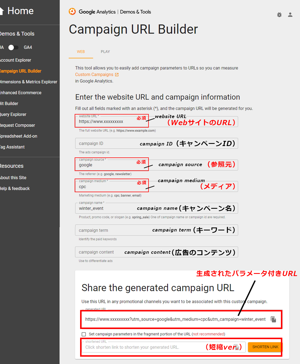Click the GA4 label

[x=28, y=48]
